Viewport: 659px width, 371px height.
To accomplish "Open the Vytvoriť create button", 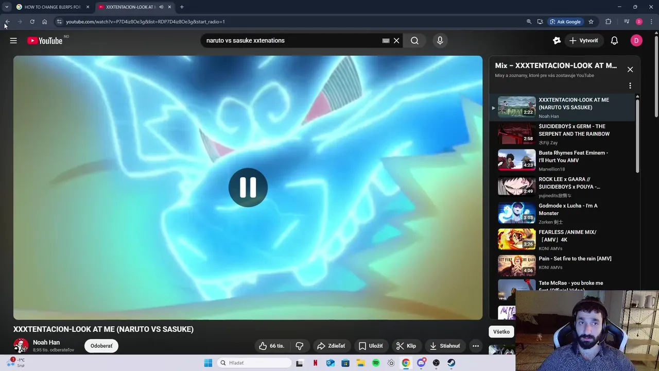I will pyautogui.click(x=584, y=41).
